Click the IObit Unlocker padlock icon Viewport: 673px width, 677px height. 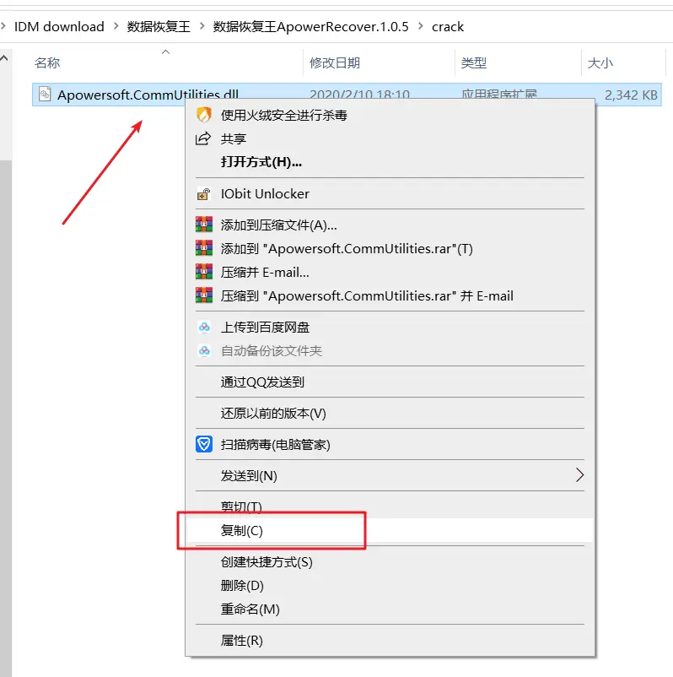point(203,194)
